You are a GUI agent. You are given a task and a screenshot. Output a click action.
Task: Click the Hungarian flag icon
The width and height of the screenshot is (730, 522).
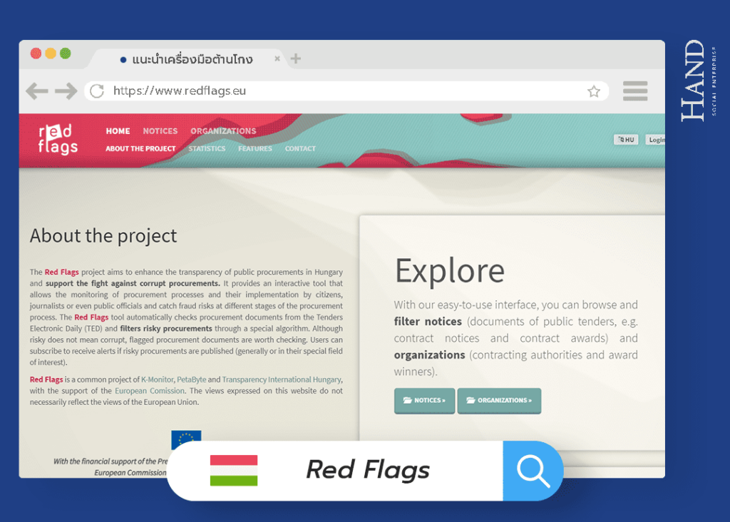click(234, 471)
